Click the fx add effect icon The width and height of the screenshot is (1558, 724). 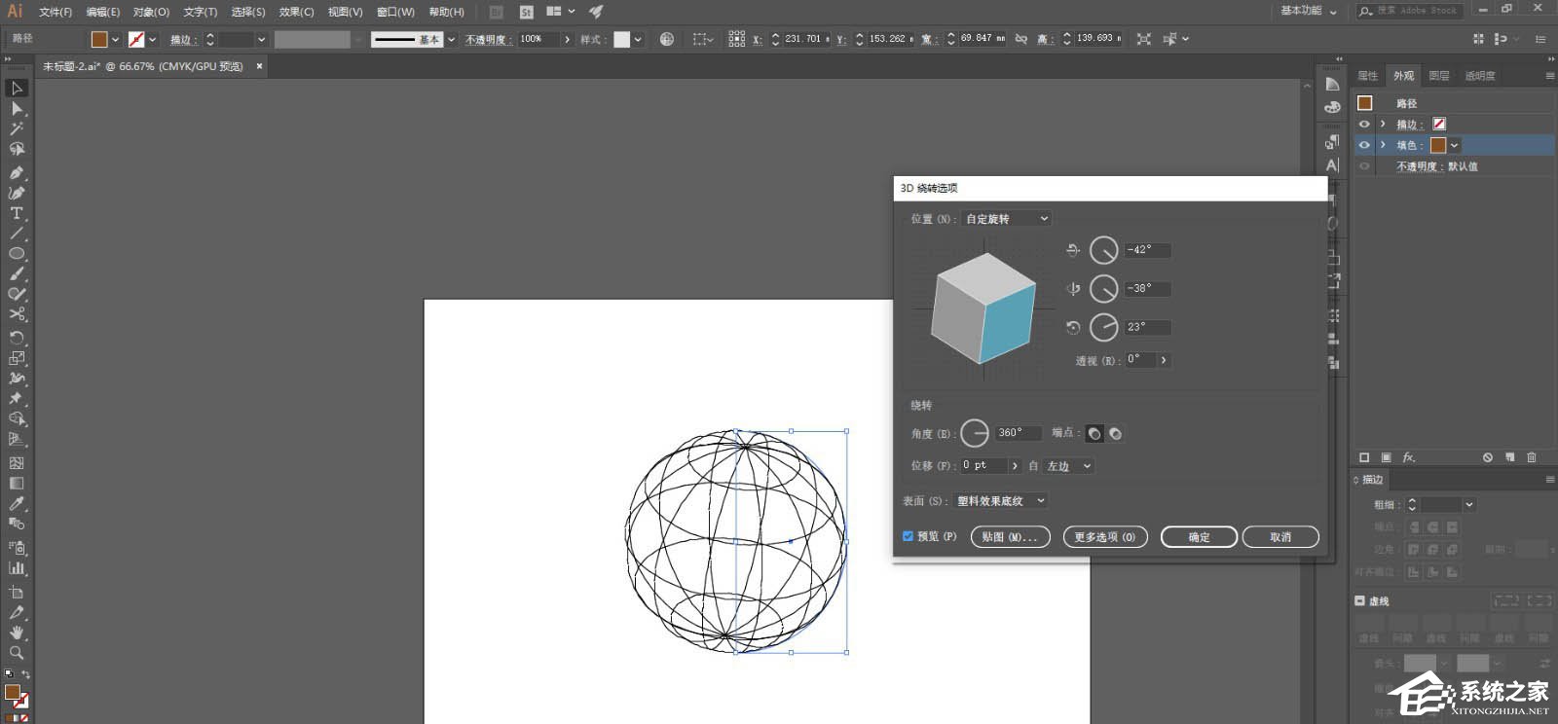(1409, 457)
